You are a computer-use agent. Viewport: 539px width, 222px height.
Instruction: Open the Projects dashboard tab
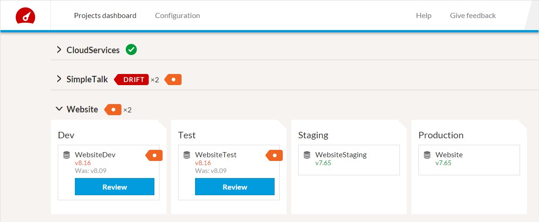pyautogui.click(x=105, y=16)
